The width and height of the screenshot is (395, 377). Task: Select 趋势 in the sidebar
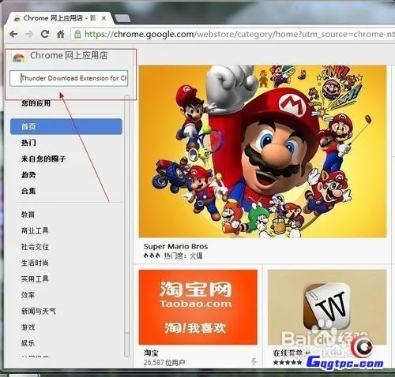pos(28,175)
